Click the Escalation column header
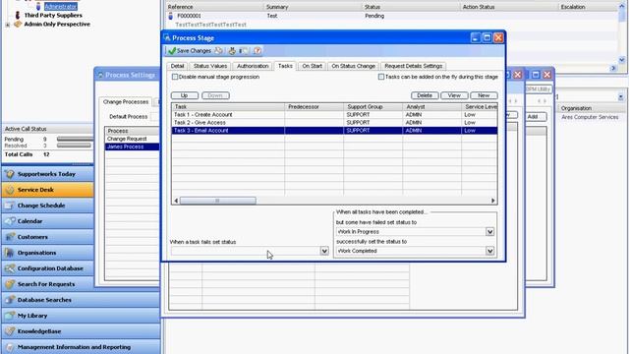Screen dimensions: 629x354 588,7
